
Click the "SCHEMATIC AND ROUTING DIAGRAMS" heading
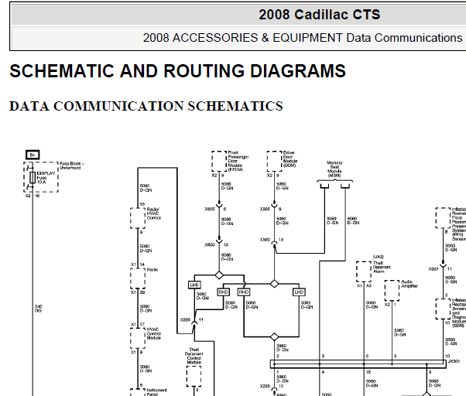point(178,71)
